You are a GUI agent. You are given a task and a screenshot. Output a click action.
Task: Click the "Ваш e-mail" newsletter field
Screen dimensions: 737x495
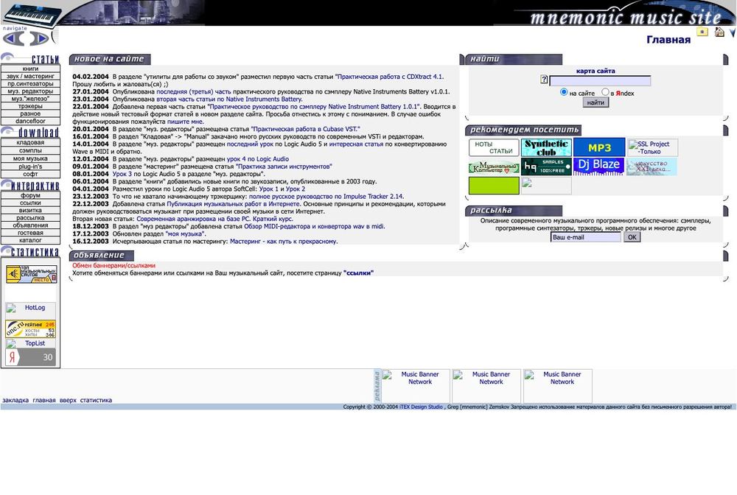pos(586,237)
